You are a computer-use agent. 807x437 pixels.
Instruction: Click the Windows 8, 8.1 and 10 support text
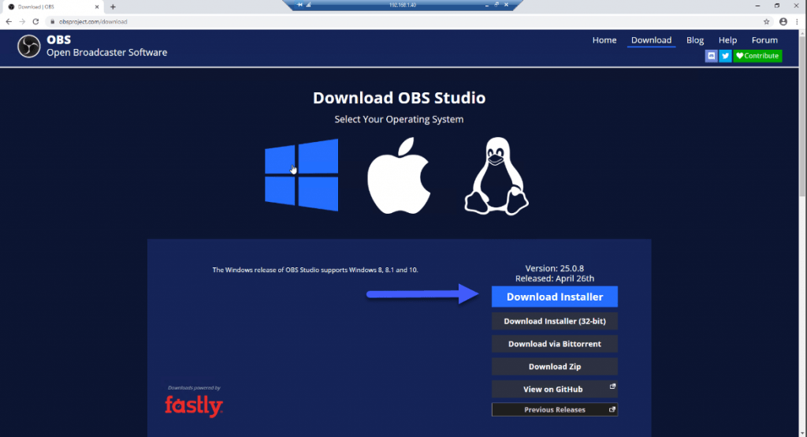pos(315,270)
